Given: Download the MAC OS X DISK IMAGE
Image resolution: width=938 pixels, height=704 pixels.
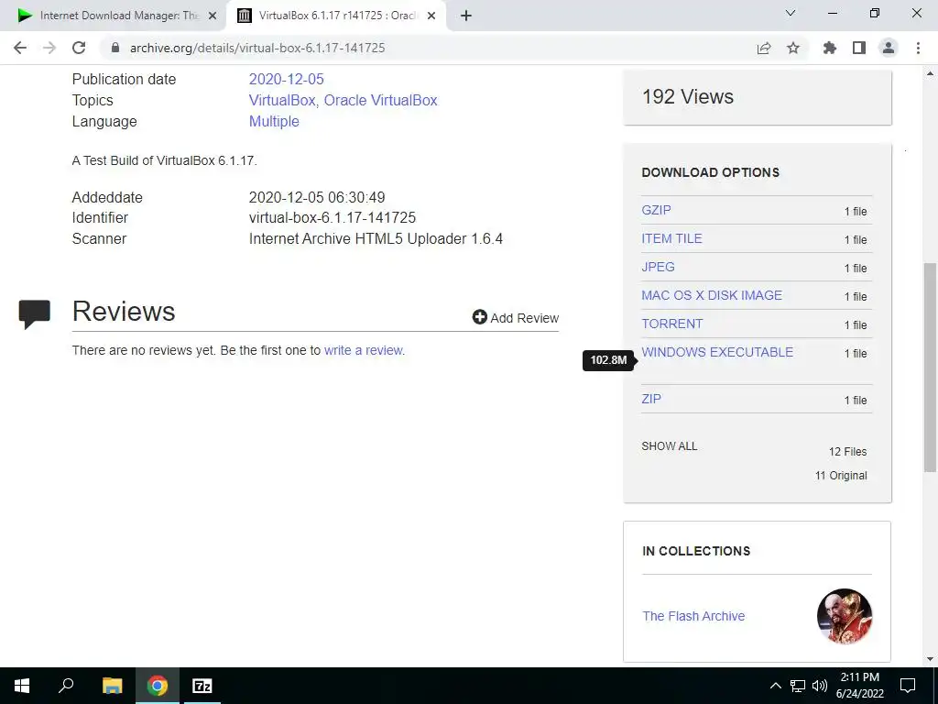Looking at the screenshot, I should click(x=712, y=295).
